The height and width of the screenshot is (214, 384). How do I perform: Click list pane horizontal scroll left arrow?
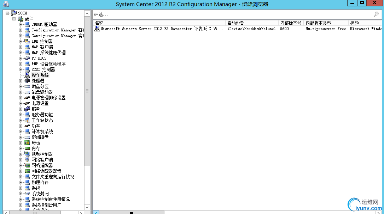click(x=96, y=213)
